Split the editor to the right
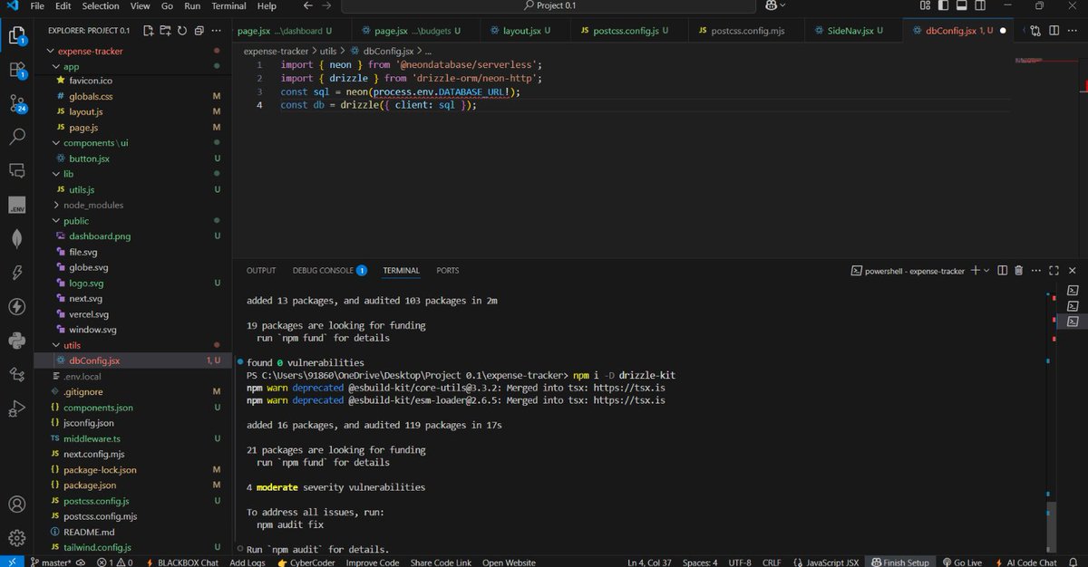The height and width of the screenshot is (567, 1088). (1054, 31)
